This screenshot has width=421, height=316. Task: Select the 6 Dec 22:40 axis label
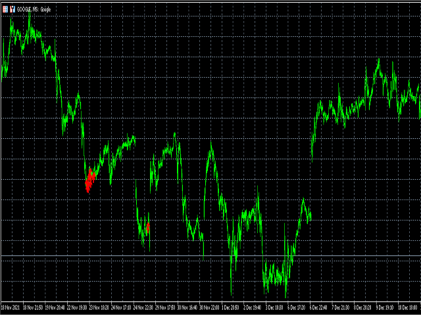pyautogui.click(x=320, y=307)
